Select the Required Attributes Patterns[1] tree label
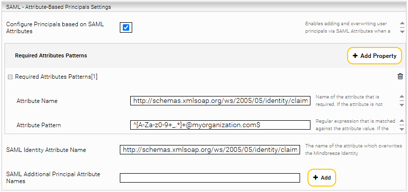The height and width of the screenshot is (192, 408). pos(56,77)
